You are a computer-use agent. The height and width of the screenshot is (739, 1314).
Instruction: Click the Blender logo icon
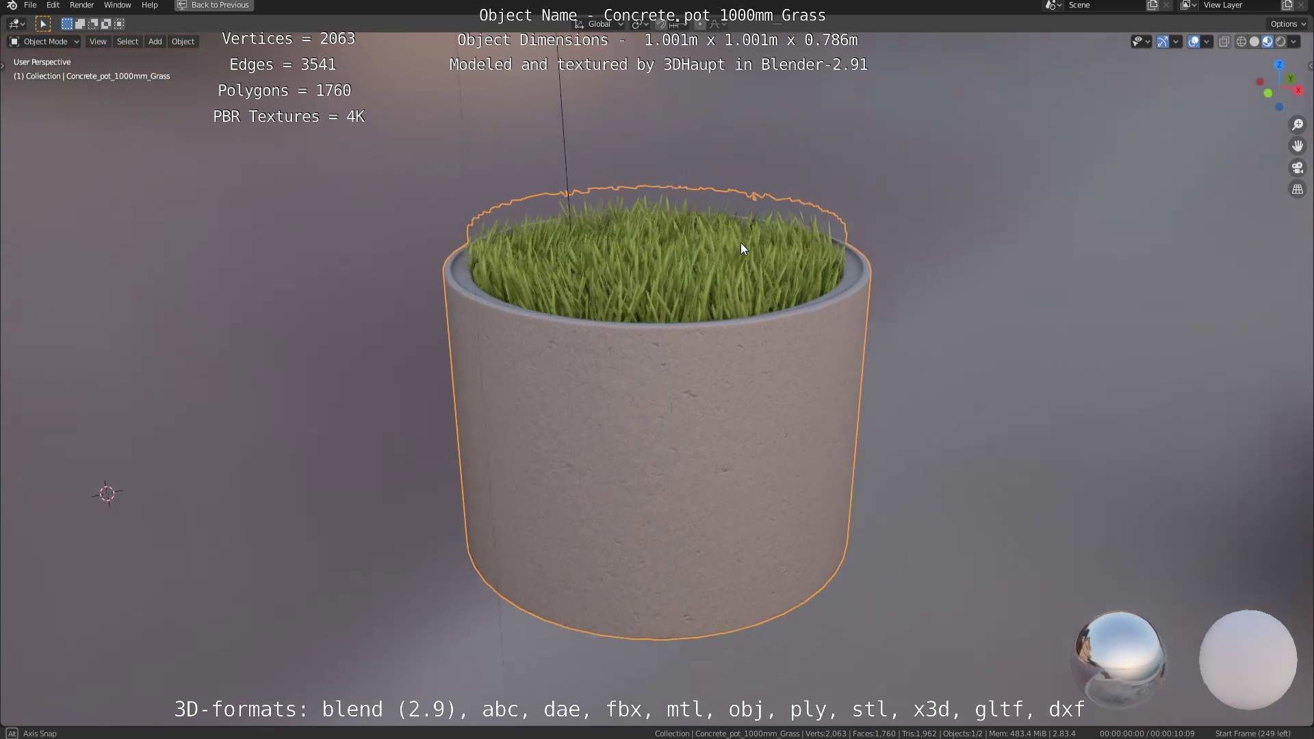coord(11,5)
